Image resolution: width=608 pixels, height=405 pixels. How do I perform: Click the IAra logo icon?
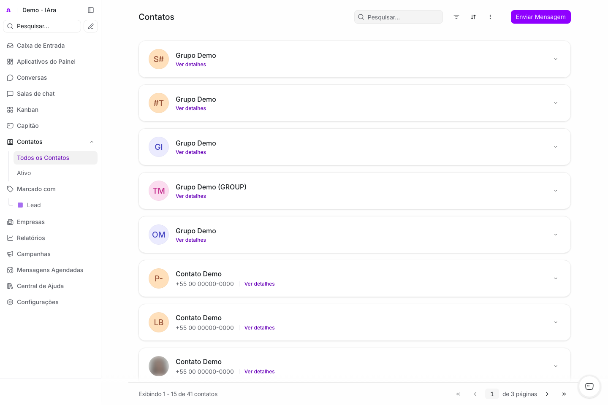[8, 10]
